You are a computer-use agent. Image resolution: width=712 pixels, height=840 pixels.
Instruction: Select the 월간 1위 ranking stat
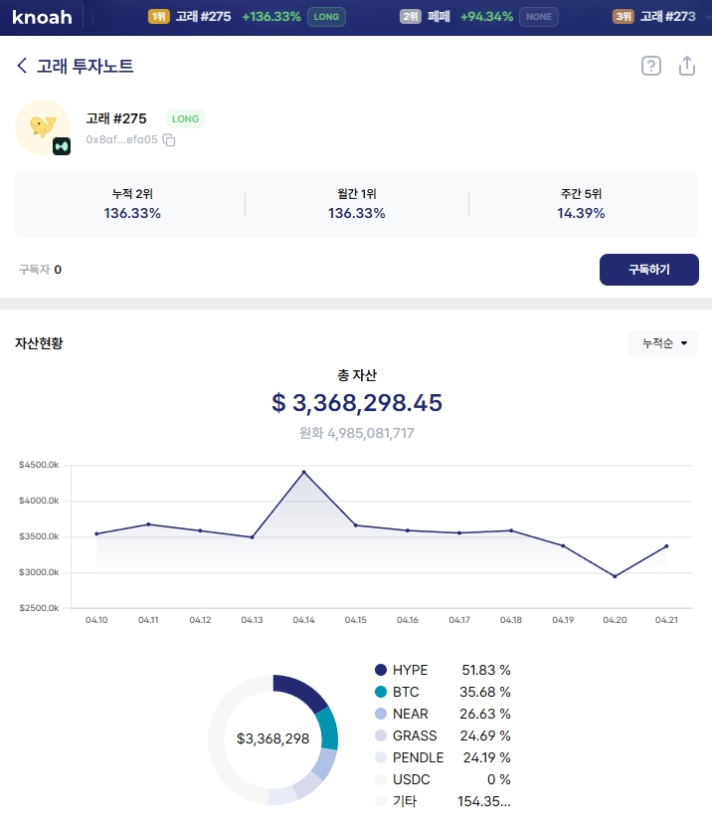click(356, 204)
